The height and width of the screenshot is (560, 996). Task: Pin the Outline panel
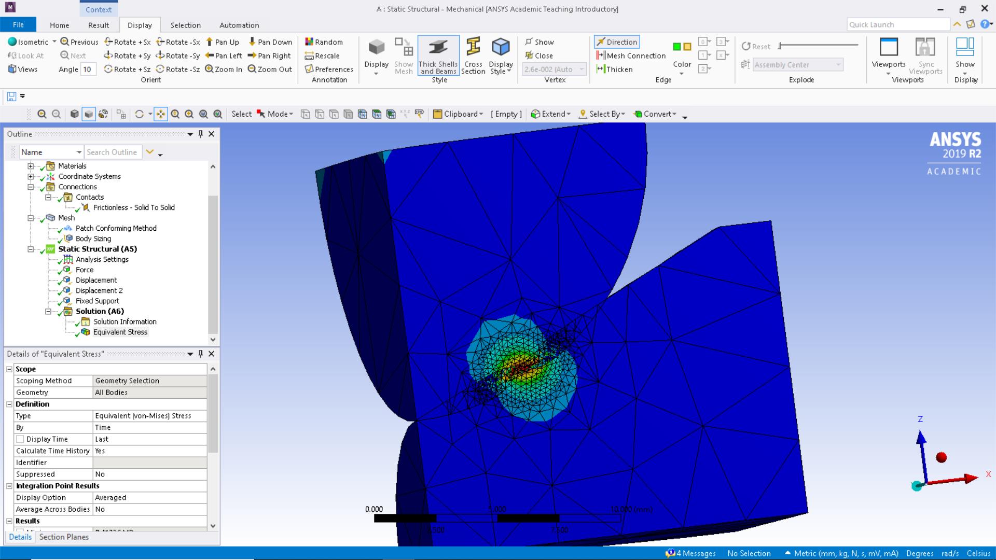click(x=201, y=134)
